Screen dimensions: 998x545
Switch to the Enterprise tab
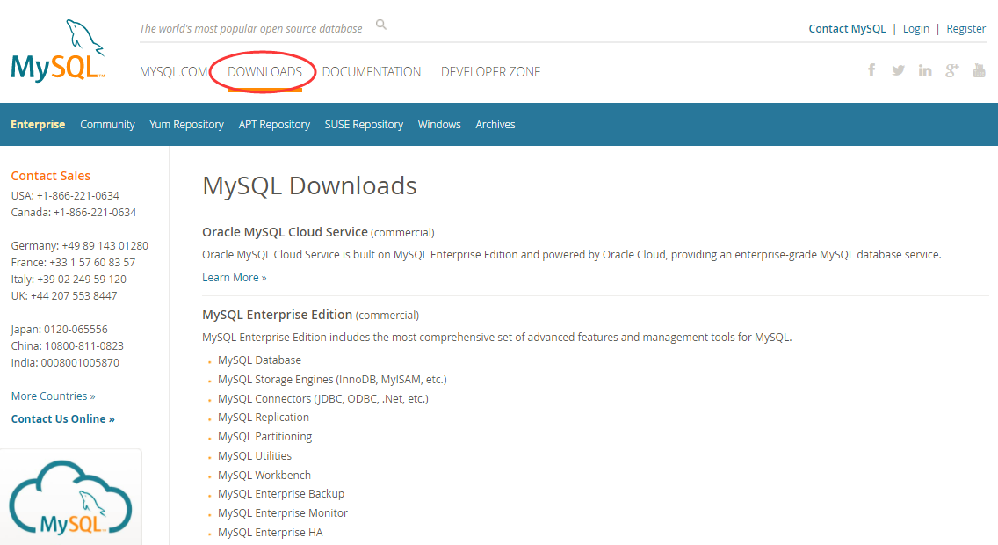pos(38,124)
